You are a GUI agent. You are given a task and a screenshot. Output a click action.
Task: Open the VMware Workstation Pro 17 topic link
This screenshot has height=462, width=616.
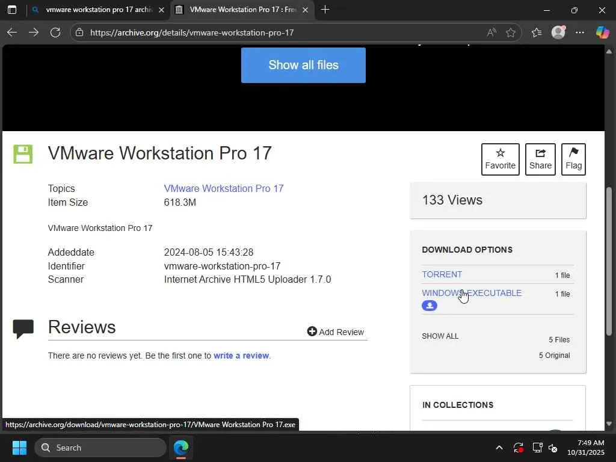[x=224, y=188]
